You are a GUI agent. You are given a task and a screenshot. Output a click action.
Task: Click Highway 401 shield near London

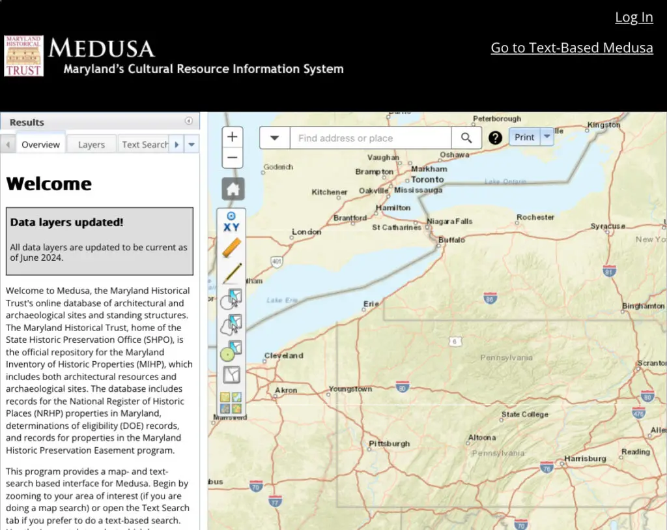click(x=276, y=261)
